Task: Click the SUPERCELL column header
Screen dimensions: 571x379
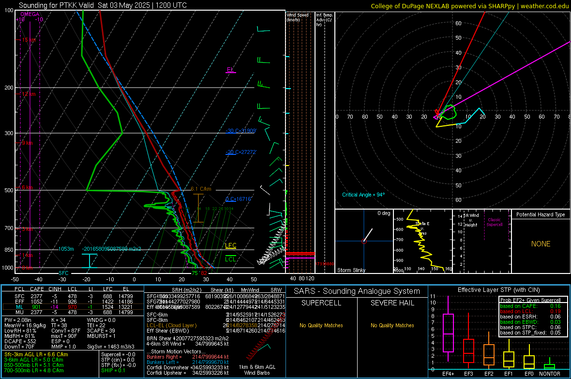Action: click(x=321, y=303)
